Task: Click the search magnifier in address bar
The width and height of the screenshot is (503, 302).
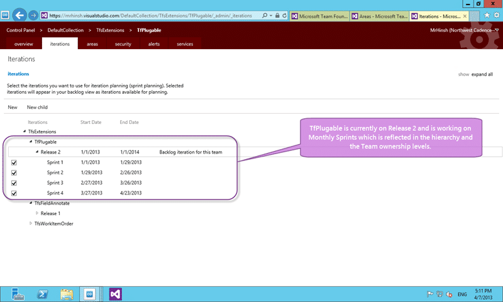Action: coord(265,15)
